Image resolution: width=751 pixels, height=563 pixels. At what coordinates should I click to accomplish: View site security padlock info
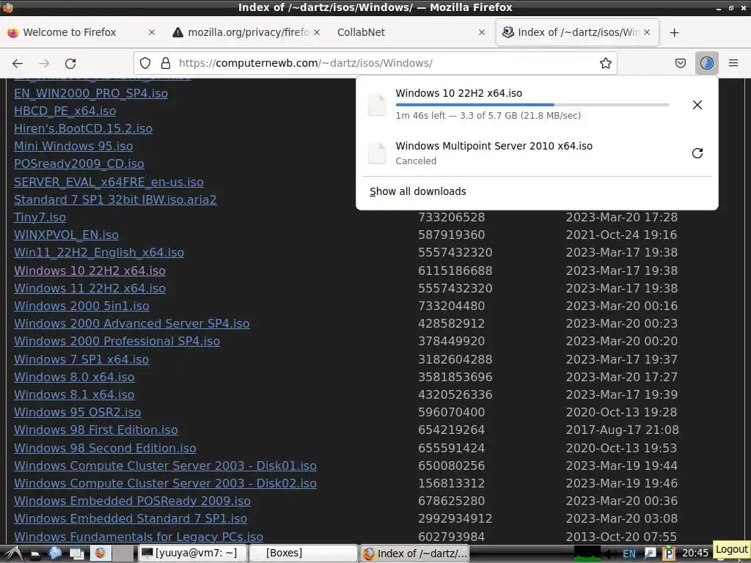(x=166, y=63)
